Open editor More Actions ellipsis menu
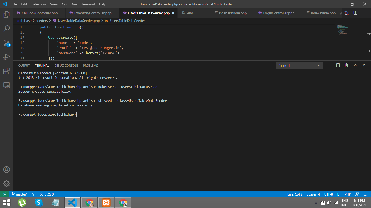 point(364,13)
